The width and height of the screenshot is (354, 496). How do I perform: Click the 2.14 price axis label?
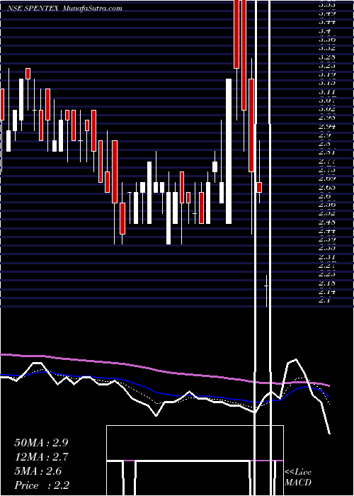327,291
